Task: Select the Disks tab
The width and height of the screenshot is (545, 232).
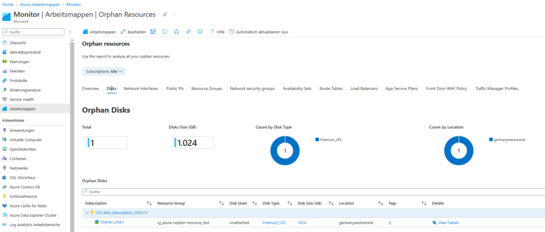Action: 112,88
